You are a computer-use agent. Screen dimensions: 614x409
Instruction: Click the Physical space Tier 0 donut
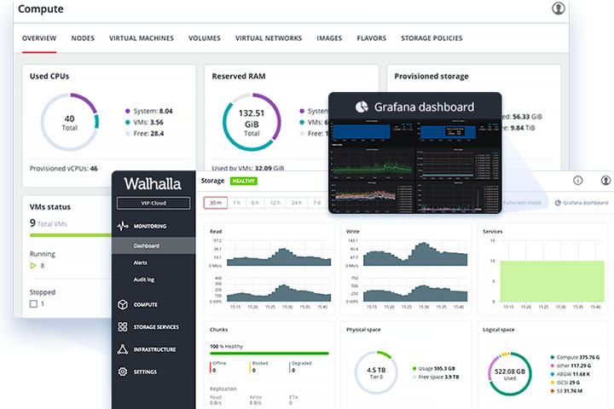376,372
